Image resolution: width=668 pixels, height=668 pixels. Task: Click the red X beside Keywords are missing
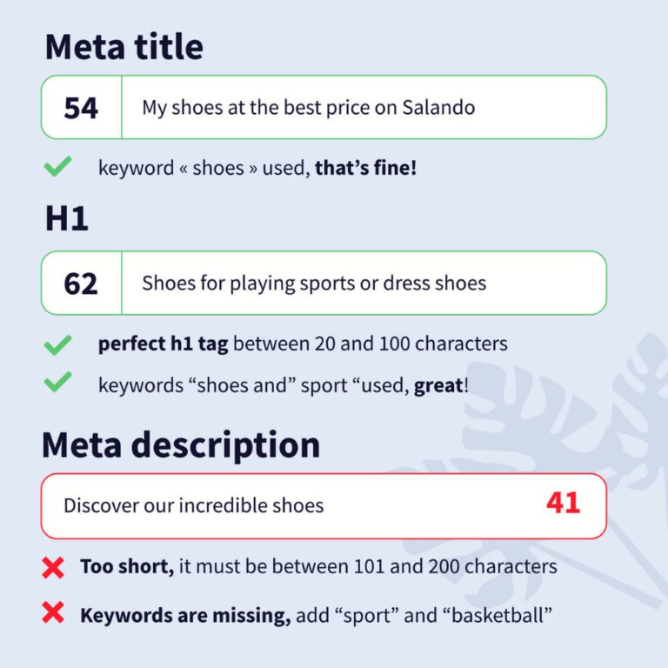pos(53,612)
